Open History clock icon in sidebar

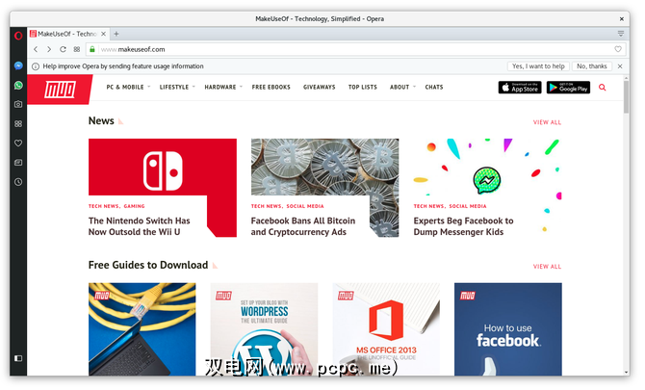click(x=18, y=181)
